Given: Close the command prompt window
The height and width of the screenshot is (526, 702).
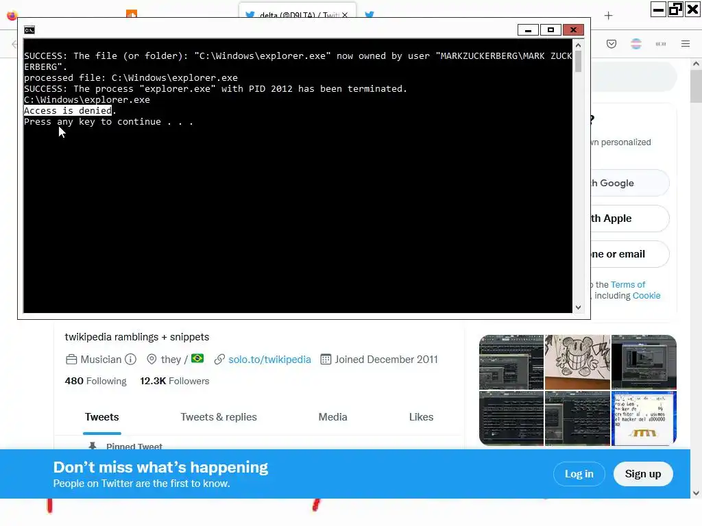Looking at the screenshot, I should [573, 30].
